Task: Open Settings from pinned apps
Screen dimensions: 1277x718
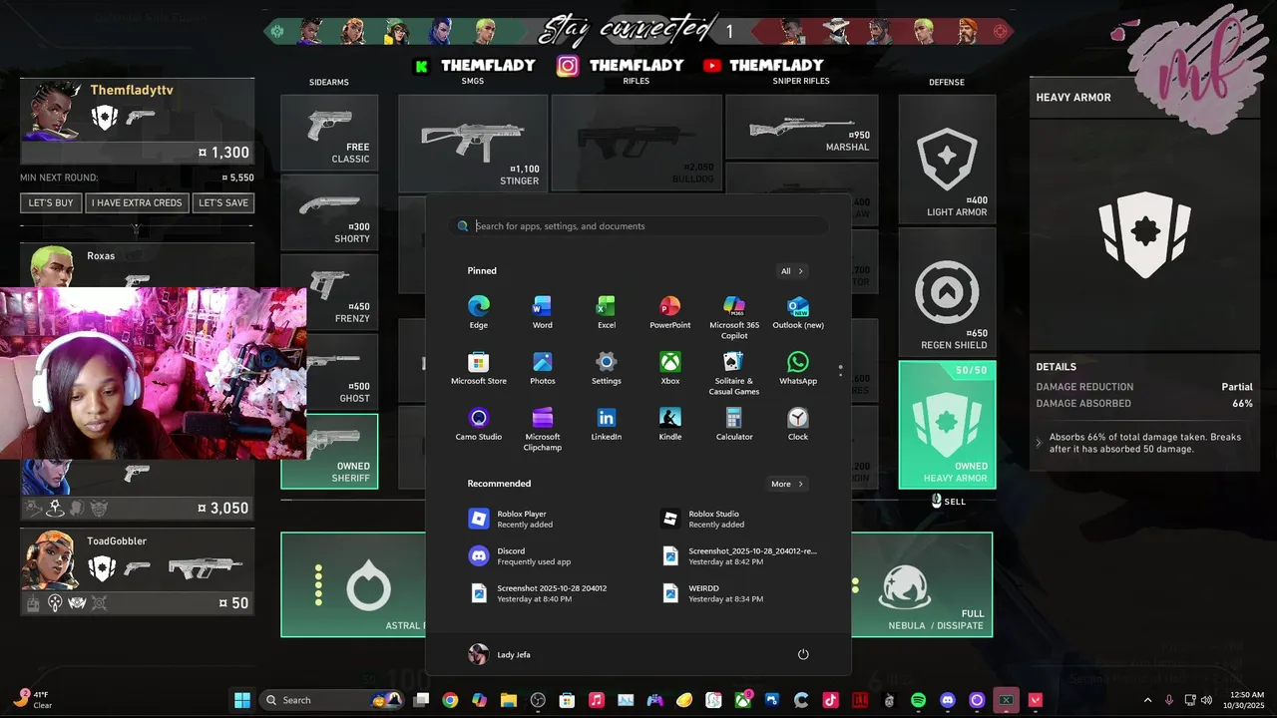Action: click(607, 368)
